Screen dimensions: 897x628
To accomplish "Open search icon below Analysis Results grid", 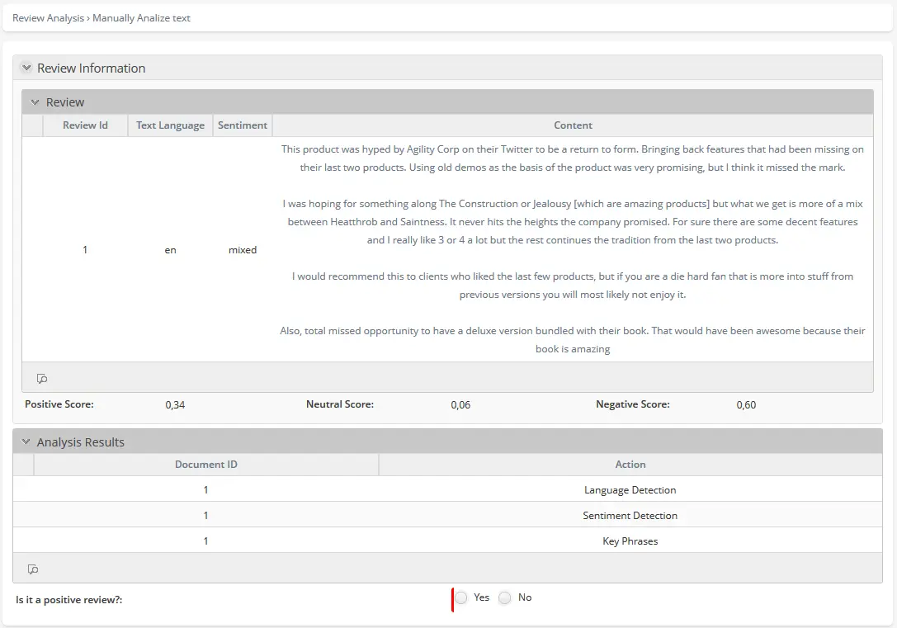I will pyautogui.click(x=33, y=569).
